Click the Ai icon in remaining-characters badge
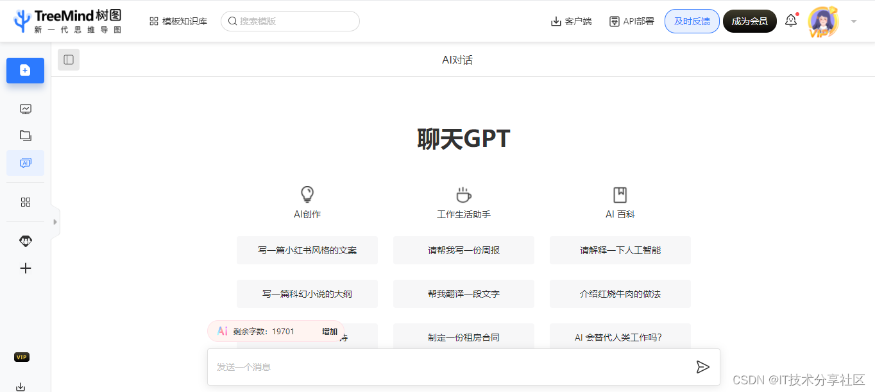Screen dimensions: 875x392 [x=223, y=331]
